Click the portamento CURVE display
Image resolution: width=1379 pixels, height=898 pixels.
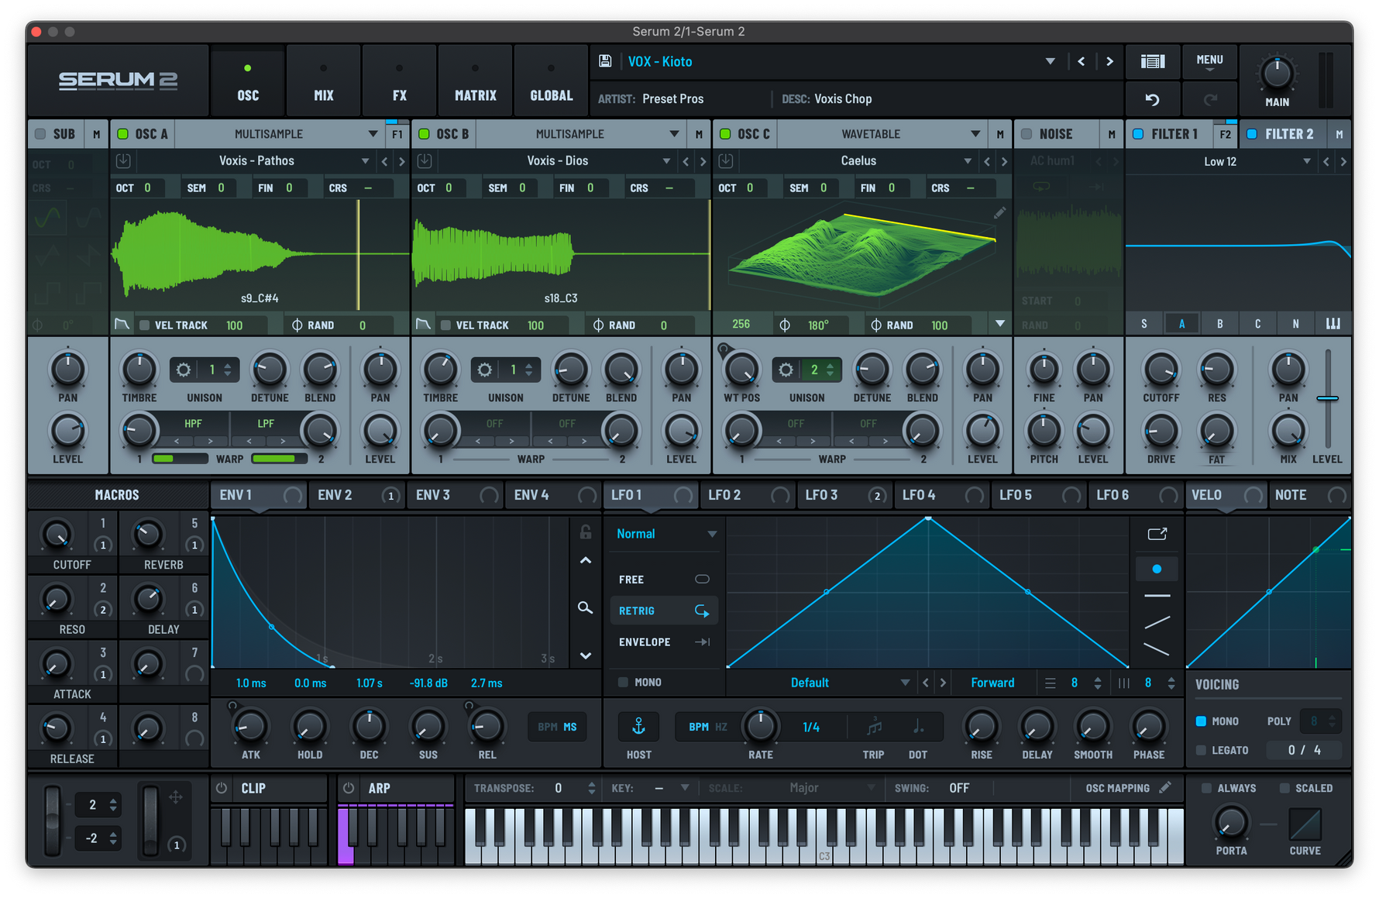(1305, 824)
